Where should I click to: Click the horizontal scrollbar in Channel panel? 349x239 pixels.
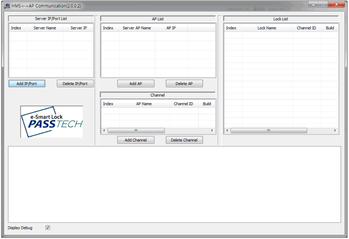136,130
